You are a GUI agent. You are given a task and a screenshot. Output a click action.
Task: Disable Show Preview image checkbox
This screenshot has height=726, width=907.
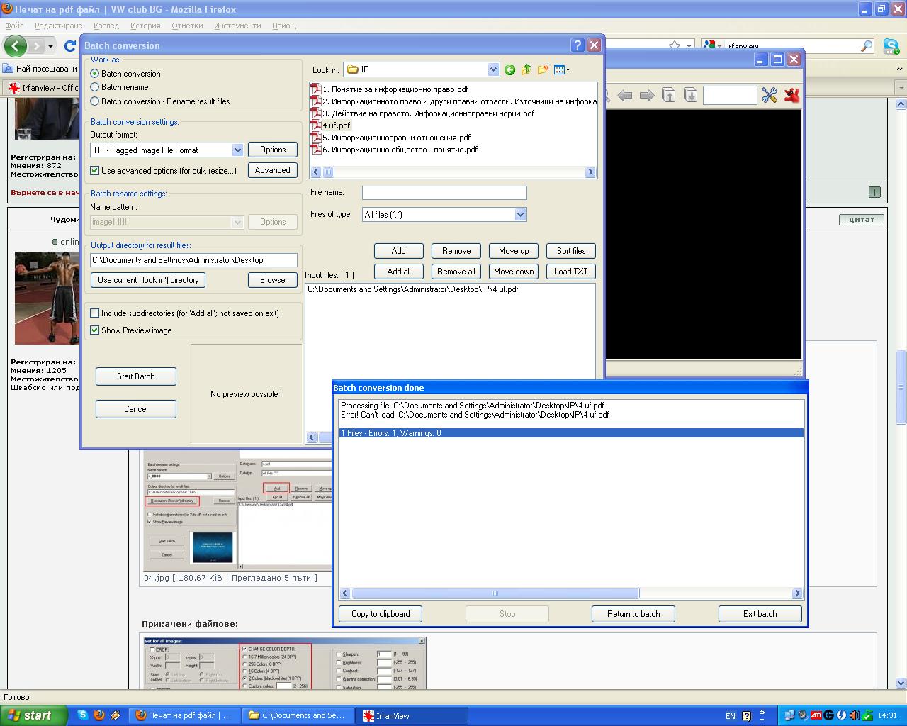pos(95,330)
